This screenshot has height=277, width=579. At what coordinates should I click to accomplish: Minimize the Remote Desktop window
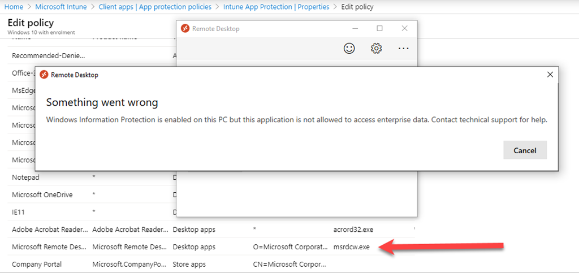(x=355, y=28)
